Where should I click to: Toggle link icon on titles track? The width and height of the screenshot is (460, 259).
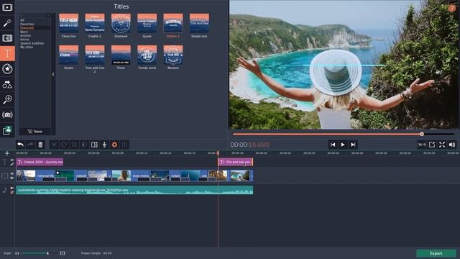[12, 164]
